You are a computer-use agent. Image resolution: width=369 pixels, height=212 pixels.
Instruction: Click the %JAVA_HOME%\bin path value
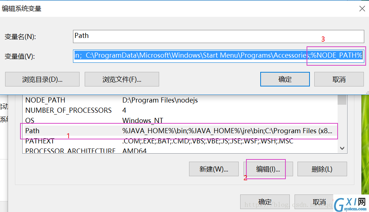click(x=227, y=131)
